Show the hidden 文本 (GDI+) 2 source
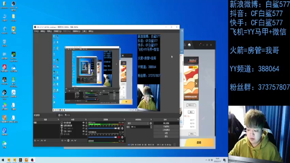The image size is (290, 163). tap(83, 129)
